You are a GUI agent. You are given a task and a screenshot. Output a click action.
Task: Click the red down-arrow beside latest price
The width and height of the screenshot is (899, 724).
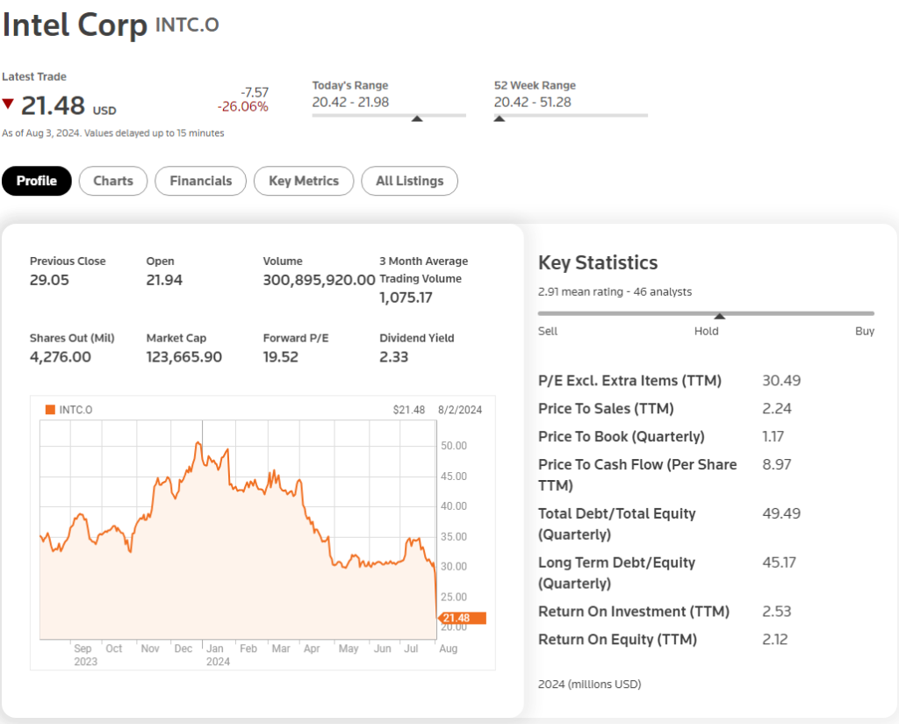click(8, 104)
